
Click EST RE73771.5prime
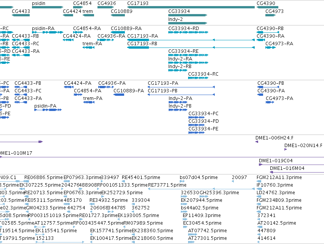pos(201,189)
